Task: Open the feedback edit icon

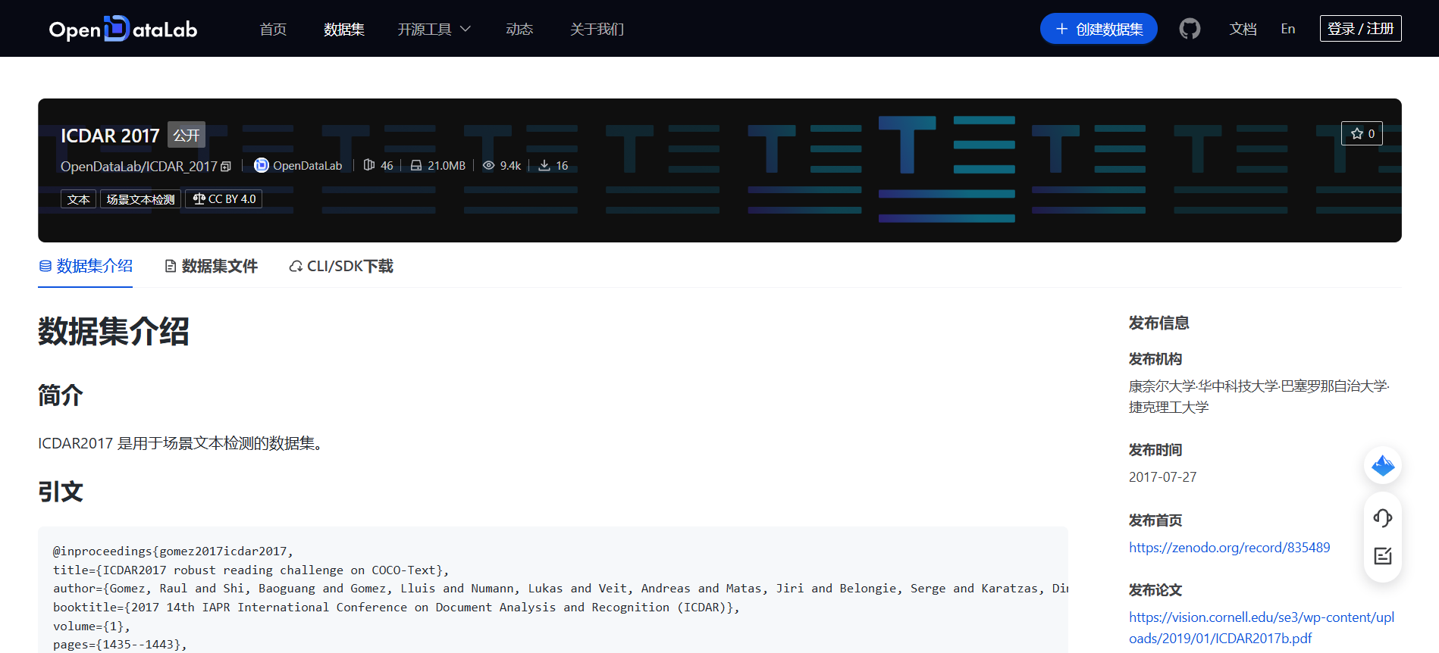Action: coord(1383,556)
